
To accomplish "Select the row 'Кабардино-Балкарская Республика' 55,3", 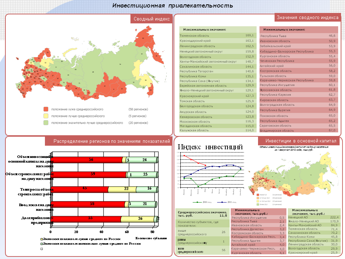I will pos(299,51).
